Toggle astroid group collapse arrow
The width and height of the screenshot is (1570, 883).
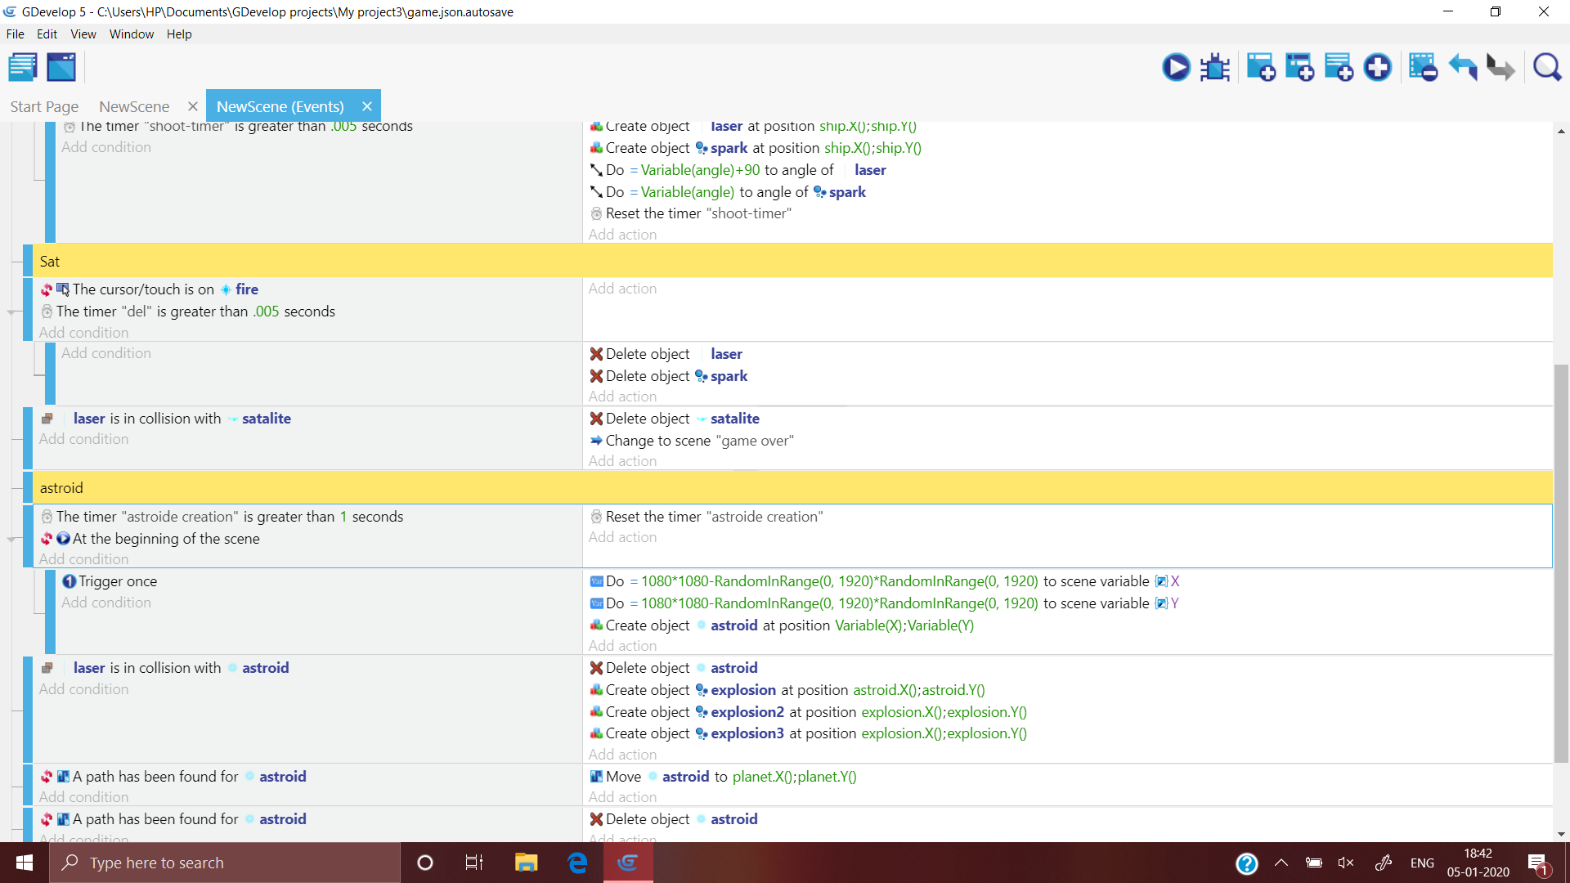(x=15, y=487)
